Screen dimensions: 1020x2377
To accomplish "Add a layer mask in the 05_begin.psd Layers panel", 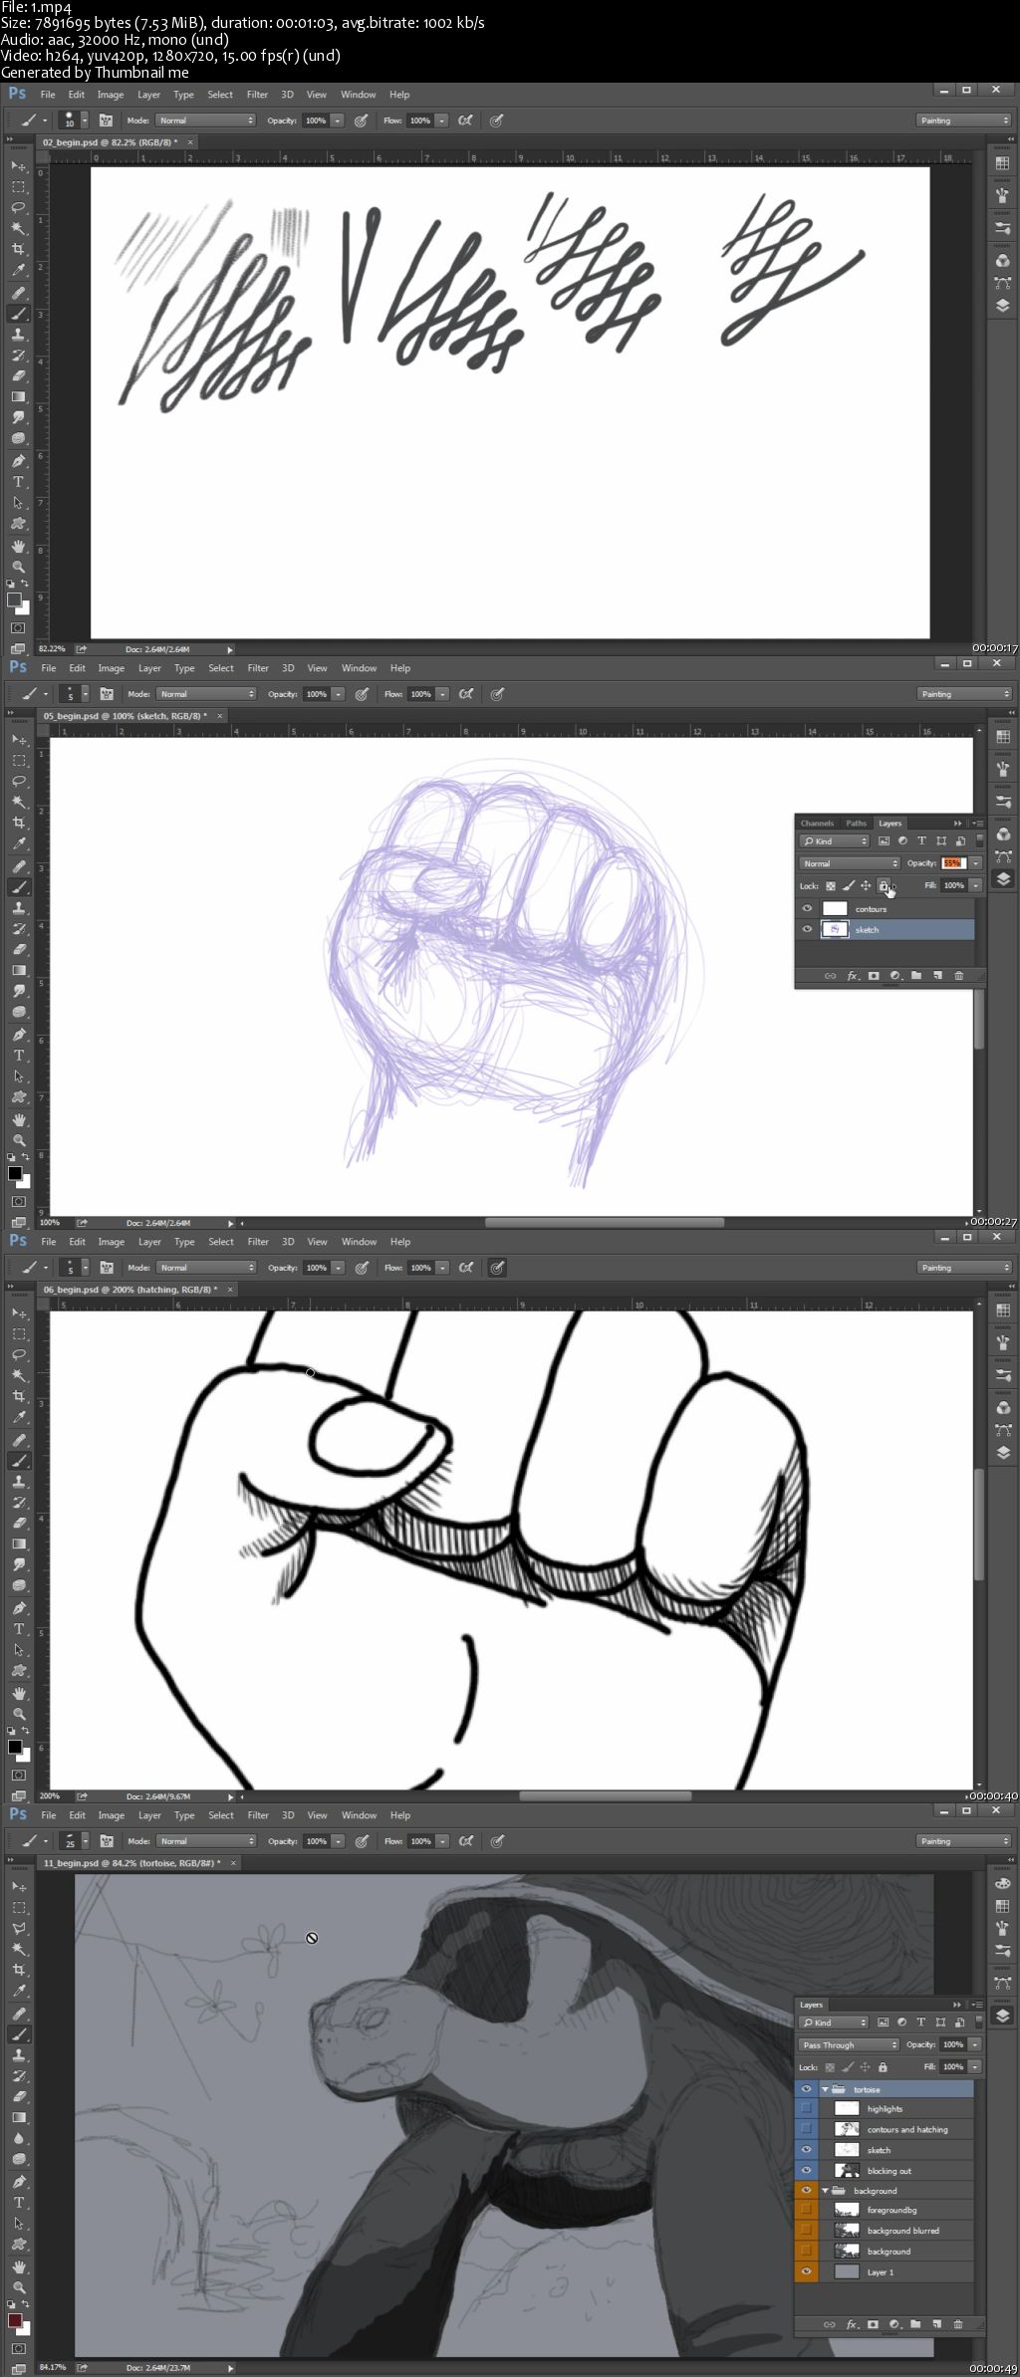I will (874, 976).
